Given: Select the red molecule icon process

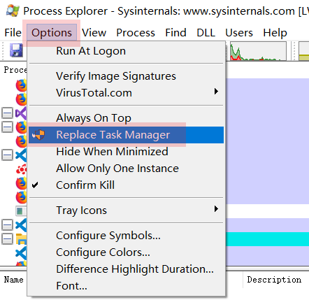Looking at the screenshot, I should point(21,169).
